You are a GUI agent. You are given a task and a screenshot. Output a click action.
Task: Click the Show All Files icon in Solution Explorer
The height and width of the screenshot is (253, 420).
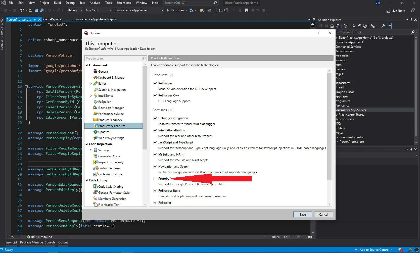[x=365, y=26]
